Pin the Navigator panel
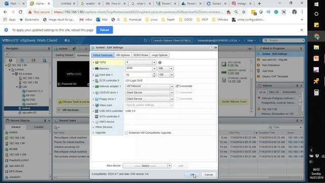Screen dimensions: 325x183 [x=49, y=49]
